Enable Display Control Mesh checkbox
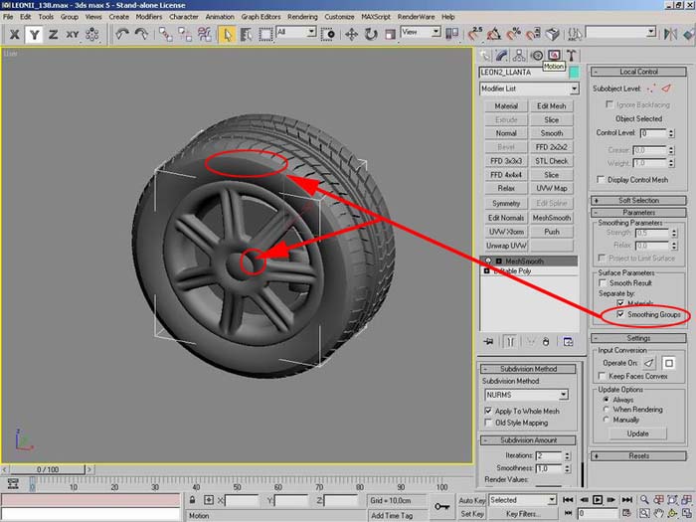This screenshot has height=522, width=696. pyautogui.click(x=601, y=179)
